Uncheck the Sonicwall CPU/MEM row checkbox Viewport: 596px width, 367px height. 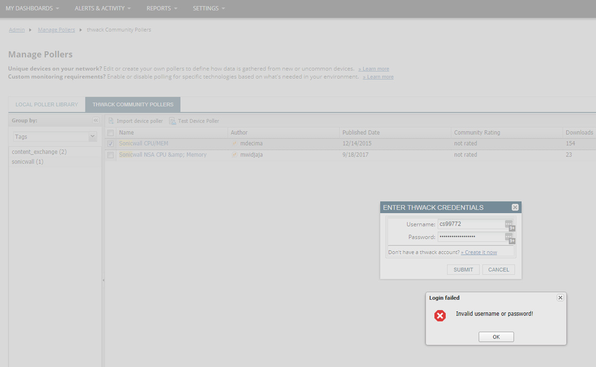click(110, 144)
